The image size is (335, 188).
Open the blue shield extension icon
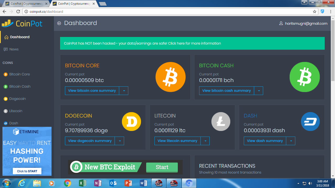point(322,11)
